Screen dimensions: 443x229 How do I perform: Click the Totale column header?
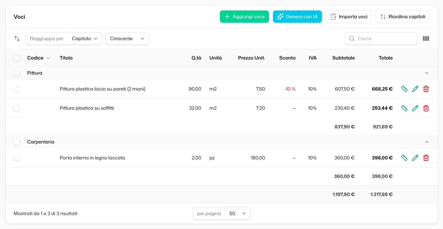click(x=386, y=58)
